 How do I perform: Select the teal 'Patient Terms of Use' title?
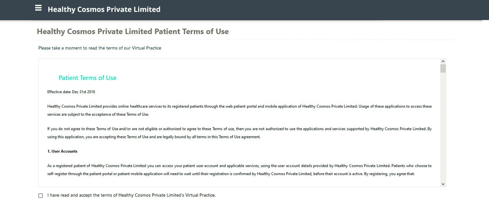coord(87,78)
